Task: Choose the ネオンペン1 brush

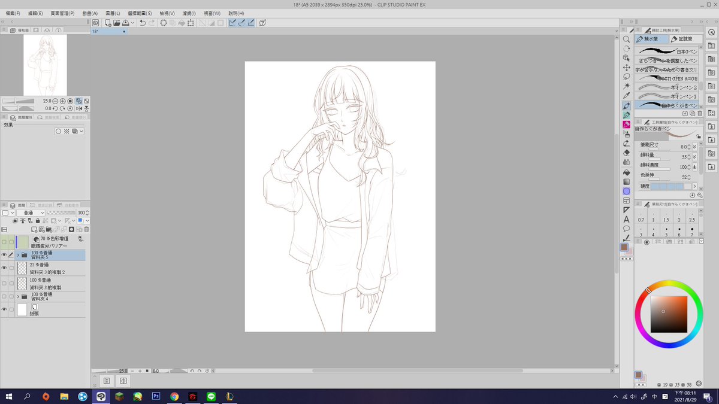Action: 667,96
